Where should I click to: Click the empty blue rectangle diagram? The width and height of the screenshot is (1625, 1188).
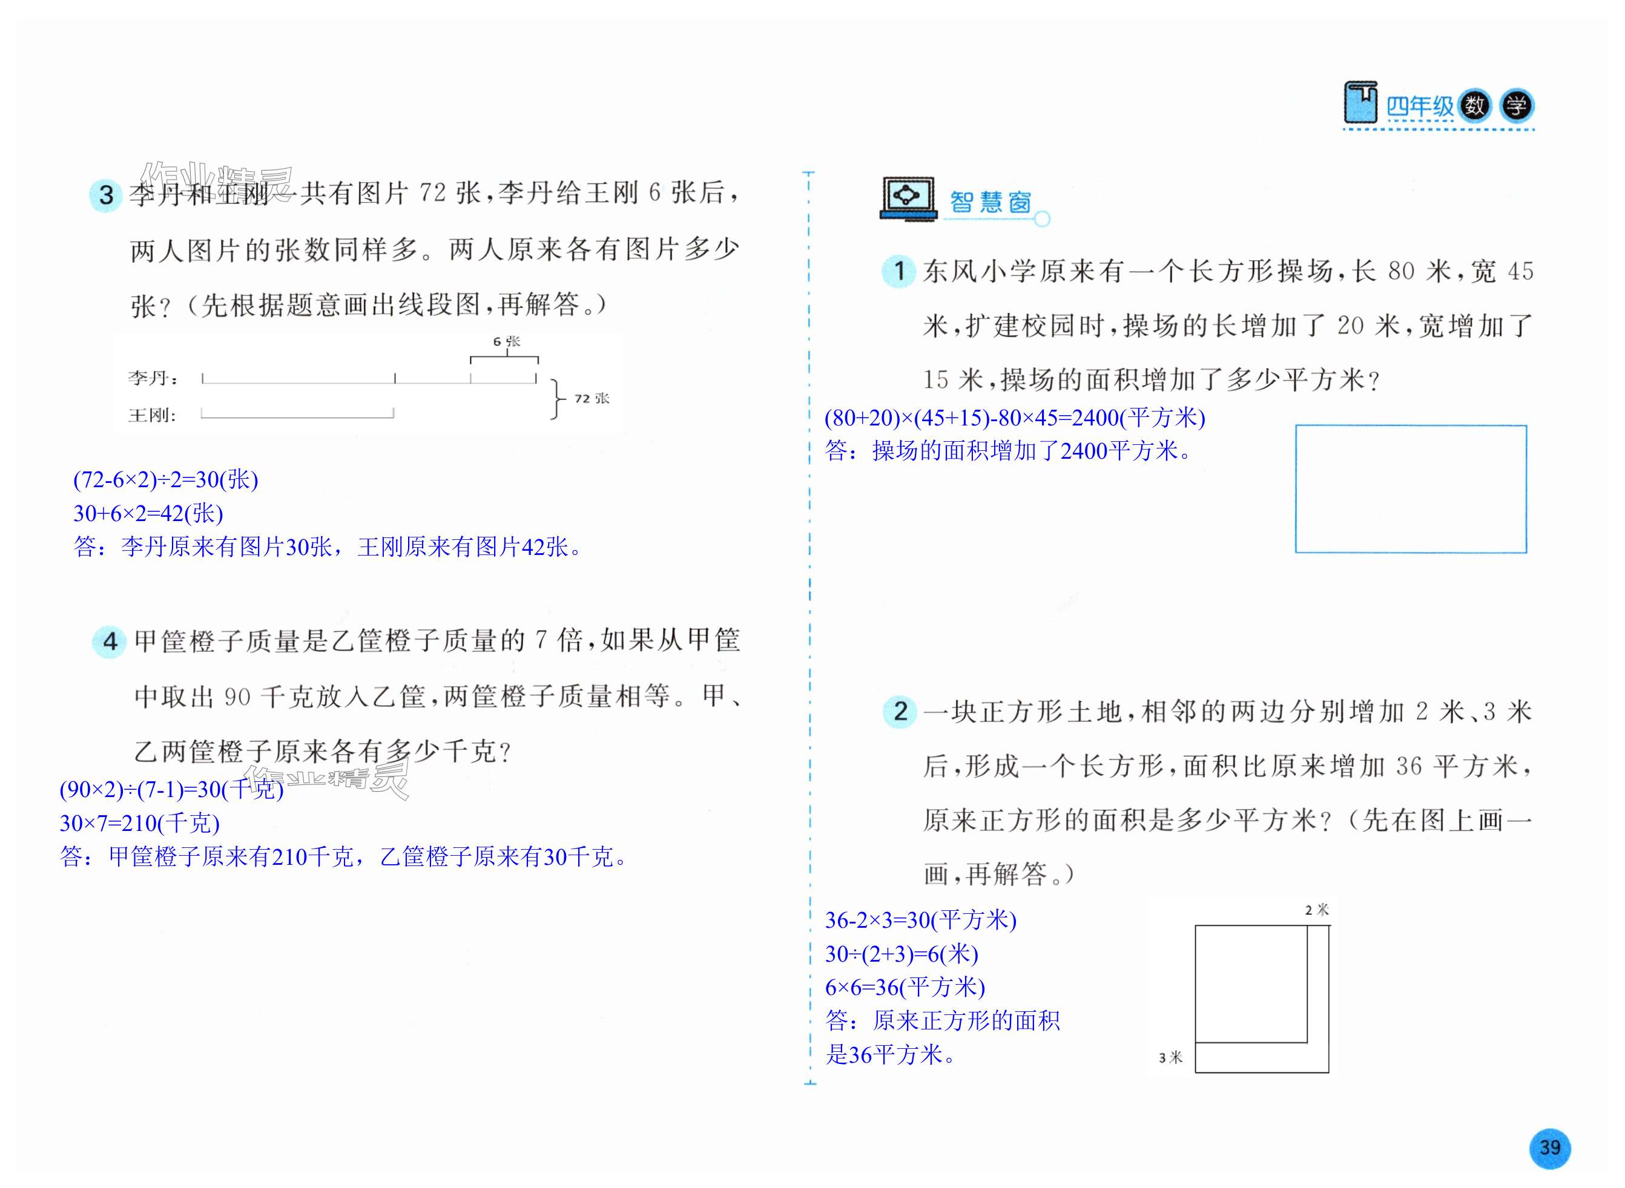(1410, 489)
